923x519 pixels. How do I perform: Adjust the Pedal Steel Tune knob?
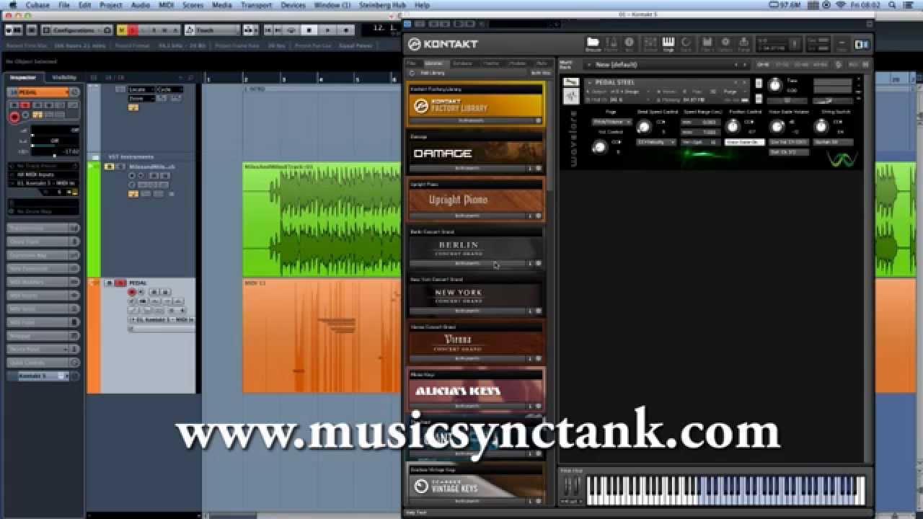pyautogui.click(x=774, y=85)
